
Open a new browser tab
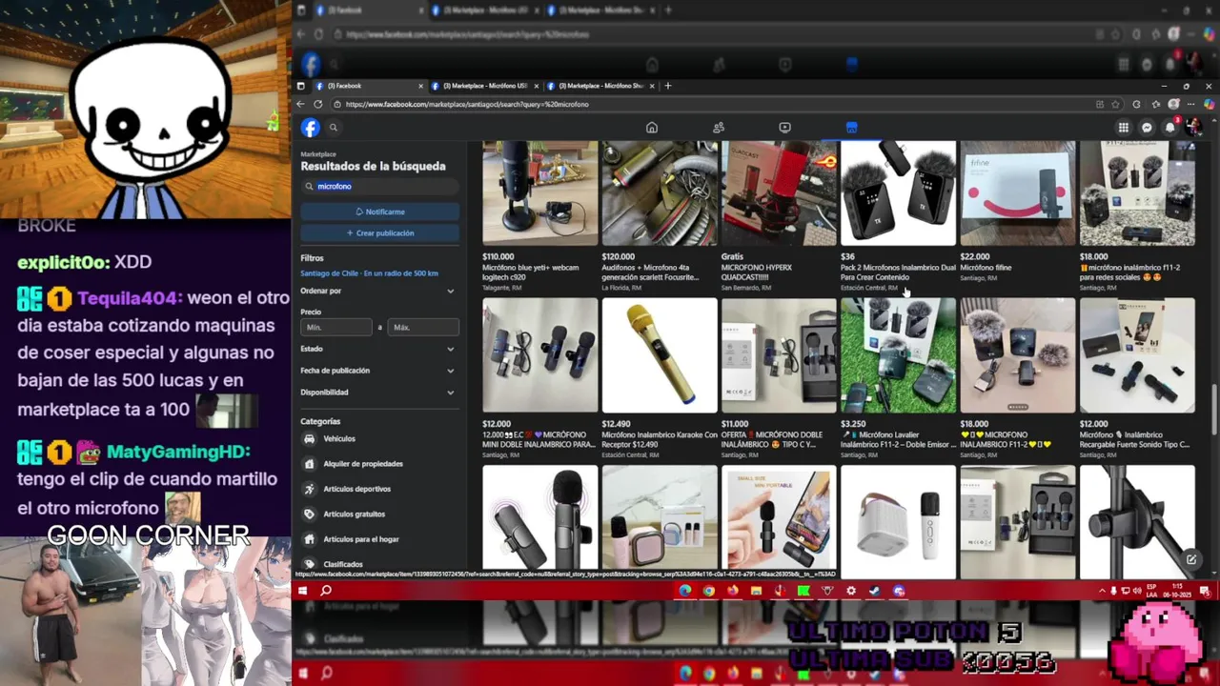[x=668, y=86]
